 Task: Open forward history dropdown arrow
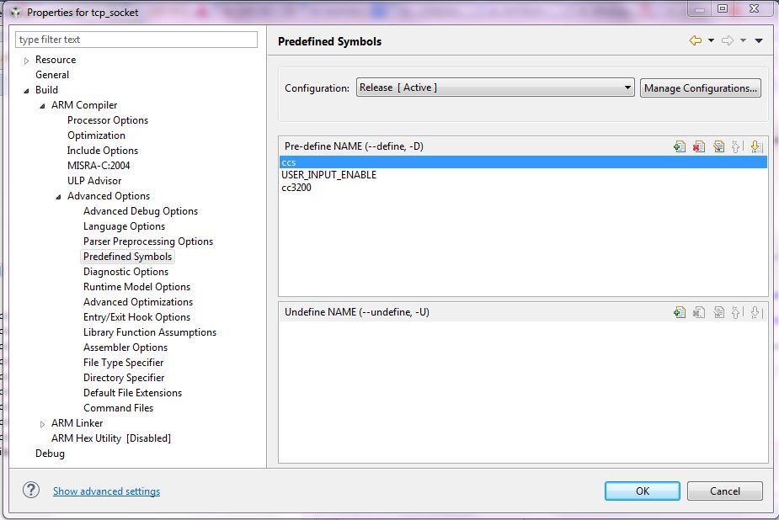[x=744, y=40]
